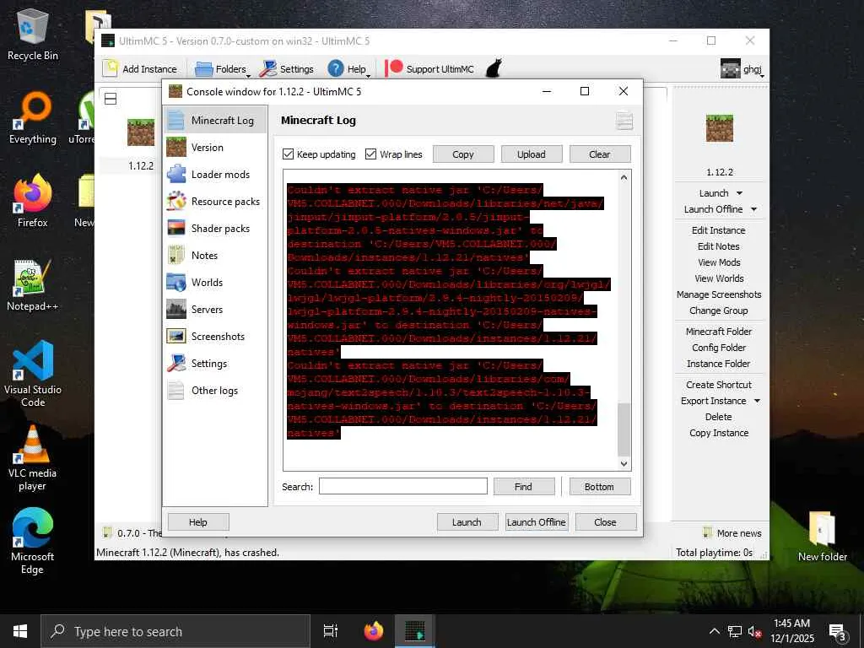Switch to the Loader mods page

[215, 174]
